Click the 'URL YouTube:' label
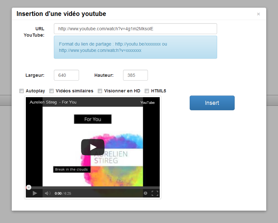 point(34,32)
